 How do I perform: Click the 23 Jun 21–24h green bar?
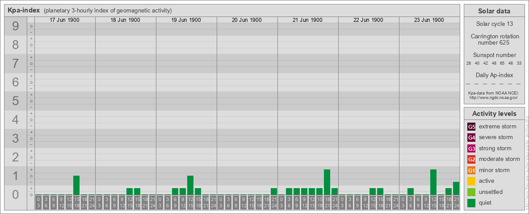tap(456, 189)
